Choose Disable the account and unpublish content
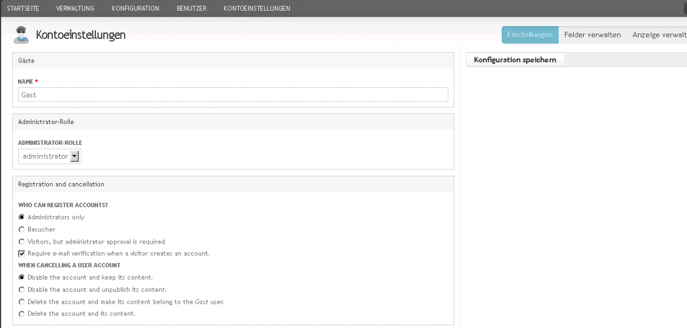 [x=21, y=289]
